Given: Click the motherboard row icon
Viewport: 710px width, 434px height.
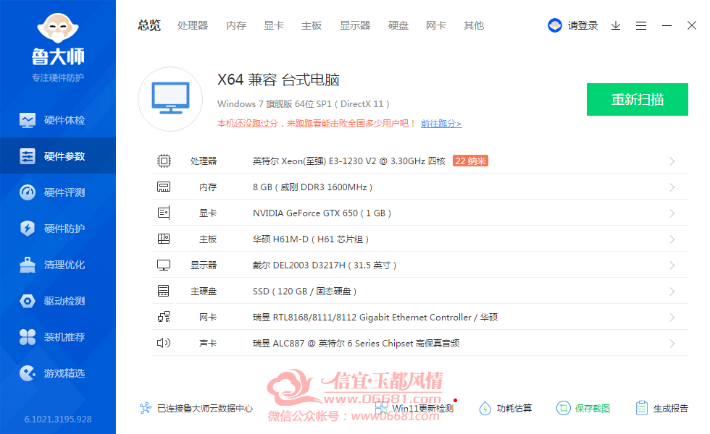Looking at the screenshot, I should 164,239.
